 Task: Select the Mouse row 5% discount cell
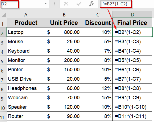coord(98,41)
